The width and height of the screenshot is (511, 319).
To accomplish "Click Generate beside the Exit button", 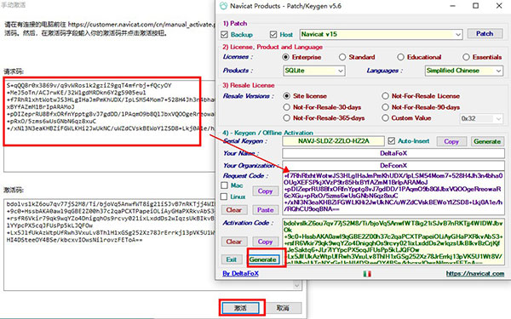I will pos(263,259).
